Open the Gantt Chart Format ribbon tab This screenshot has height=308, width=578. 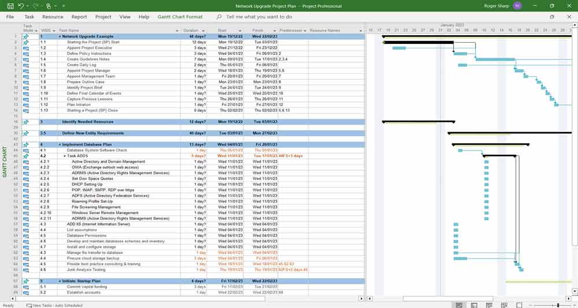click(180, 17)
